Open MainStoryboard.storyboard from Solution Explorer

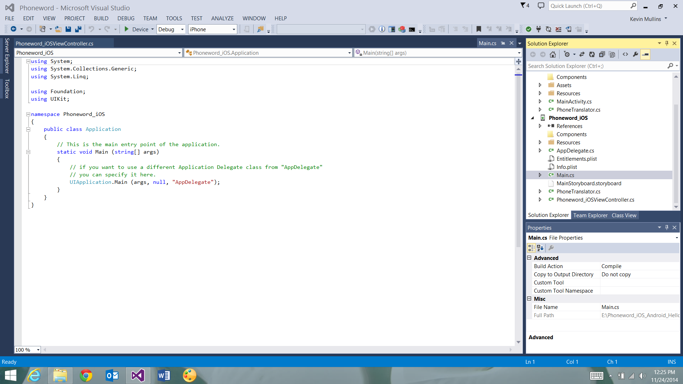pyautogui.click(x=589, y=183)
